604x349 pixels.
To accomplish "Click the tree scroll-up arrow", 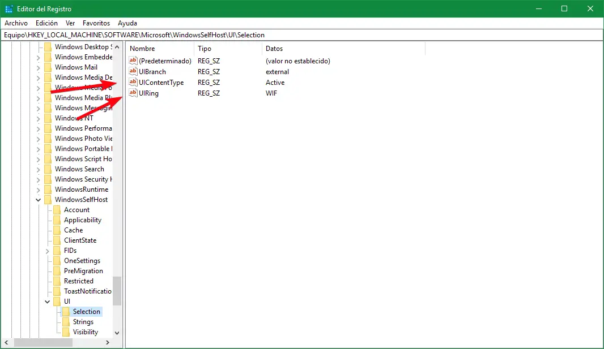I will pos(117,47).
